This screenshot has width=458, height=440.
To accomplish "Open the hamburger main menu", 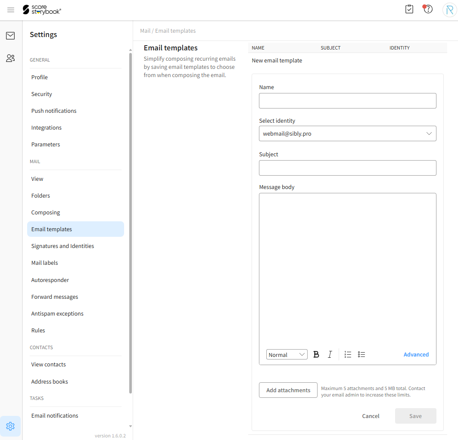I will (11, 10).
